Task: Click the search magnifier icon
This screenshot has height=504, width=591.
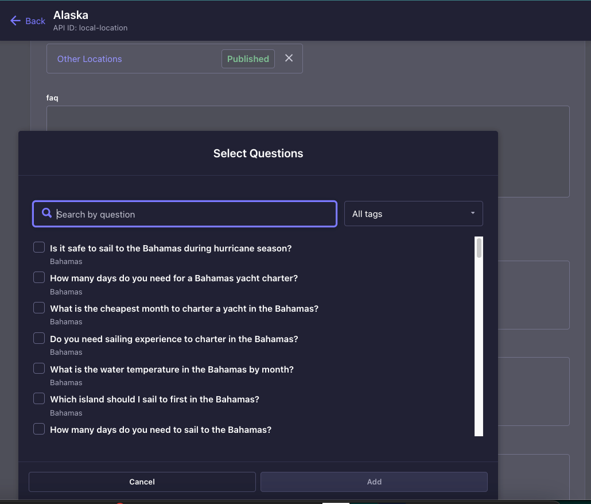Action: click(x=46, y=213)
